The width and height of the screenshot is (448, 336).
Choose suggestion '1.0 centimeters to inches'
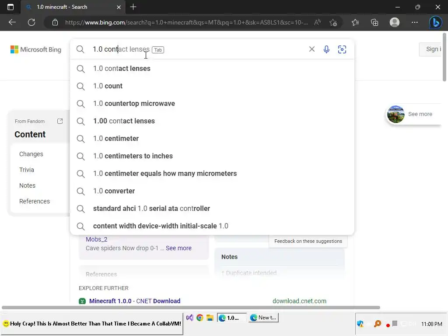click(212, 156)
